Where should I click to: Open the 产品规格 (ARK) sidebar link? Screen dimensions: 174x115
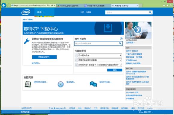131,60
